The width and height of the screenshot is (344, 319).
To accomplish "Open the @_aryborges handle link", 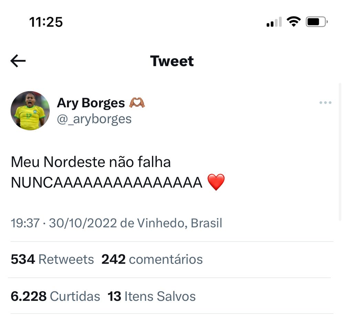I will pyautogui.click(x=94, y=119).
